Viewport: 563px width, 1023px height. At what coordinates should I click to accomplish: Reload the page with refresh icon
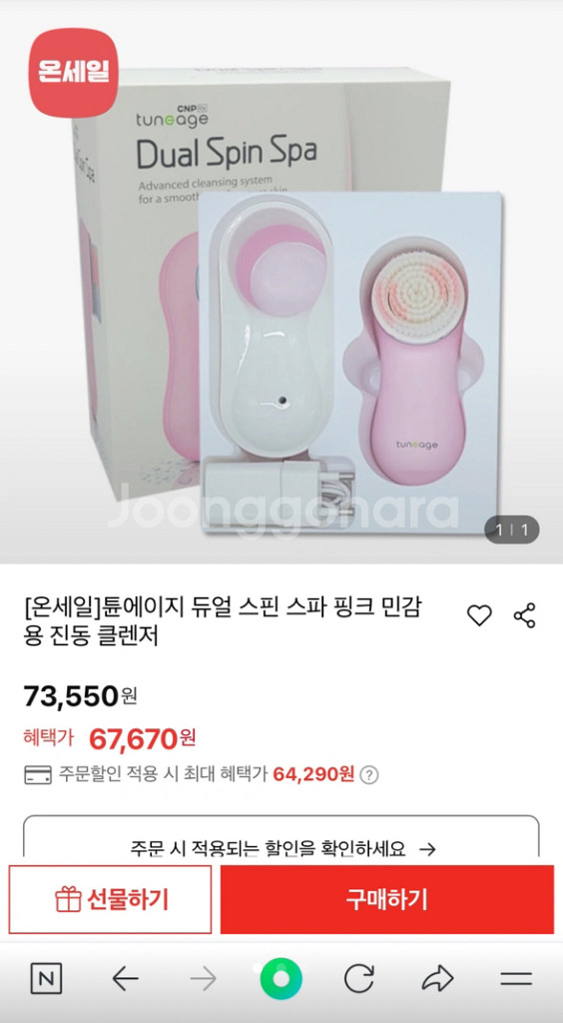[359, 978]
